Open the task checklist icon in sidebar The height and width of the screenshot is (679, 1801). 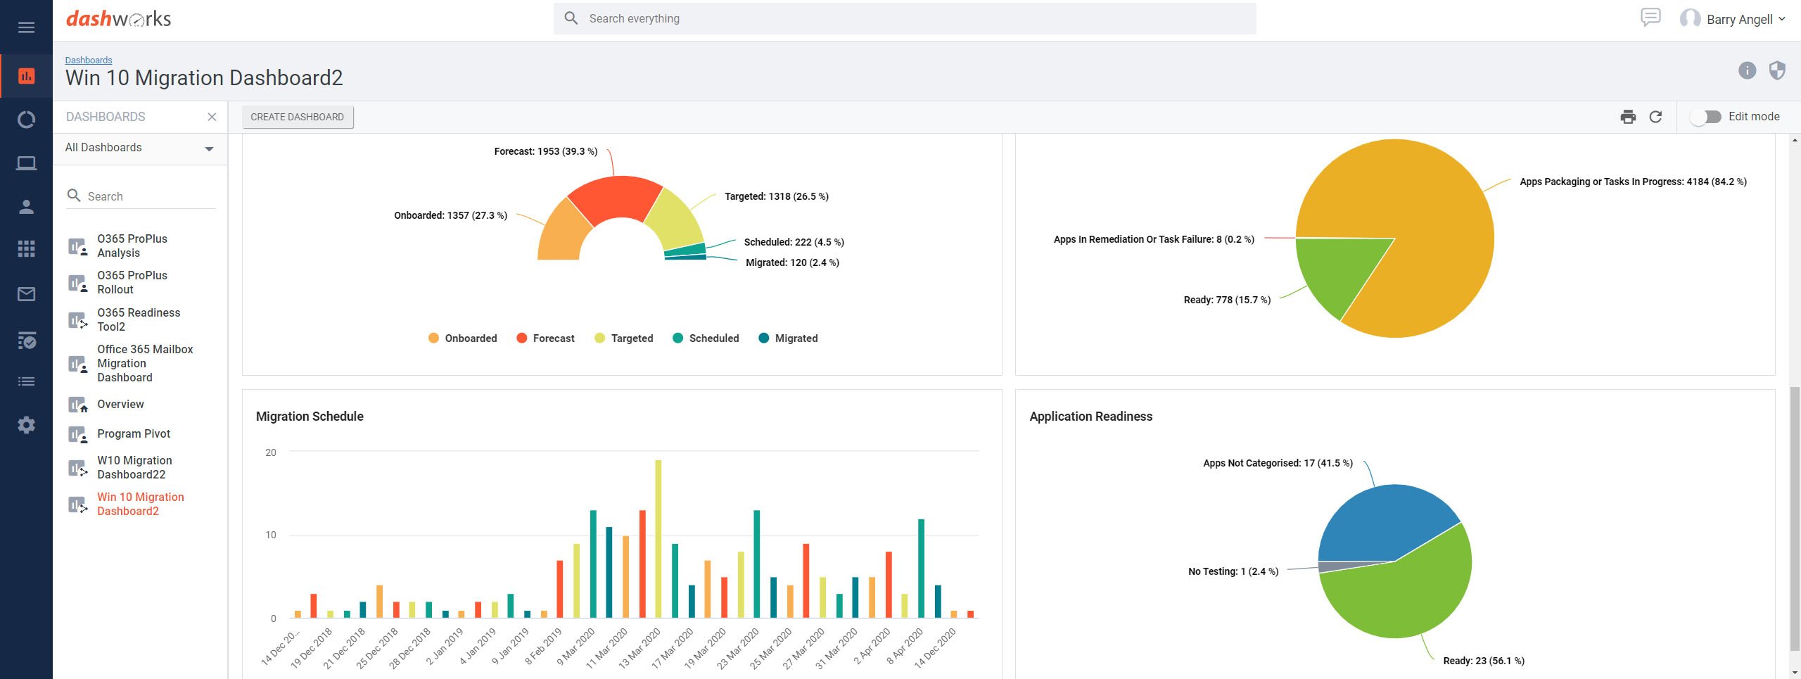[26, 341]
